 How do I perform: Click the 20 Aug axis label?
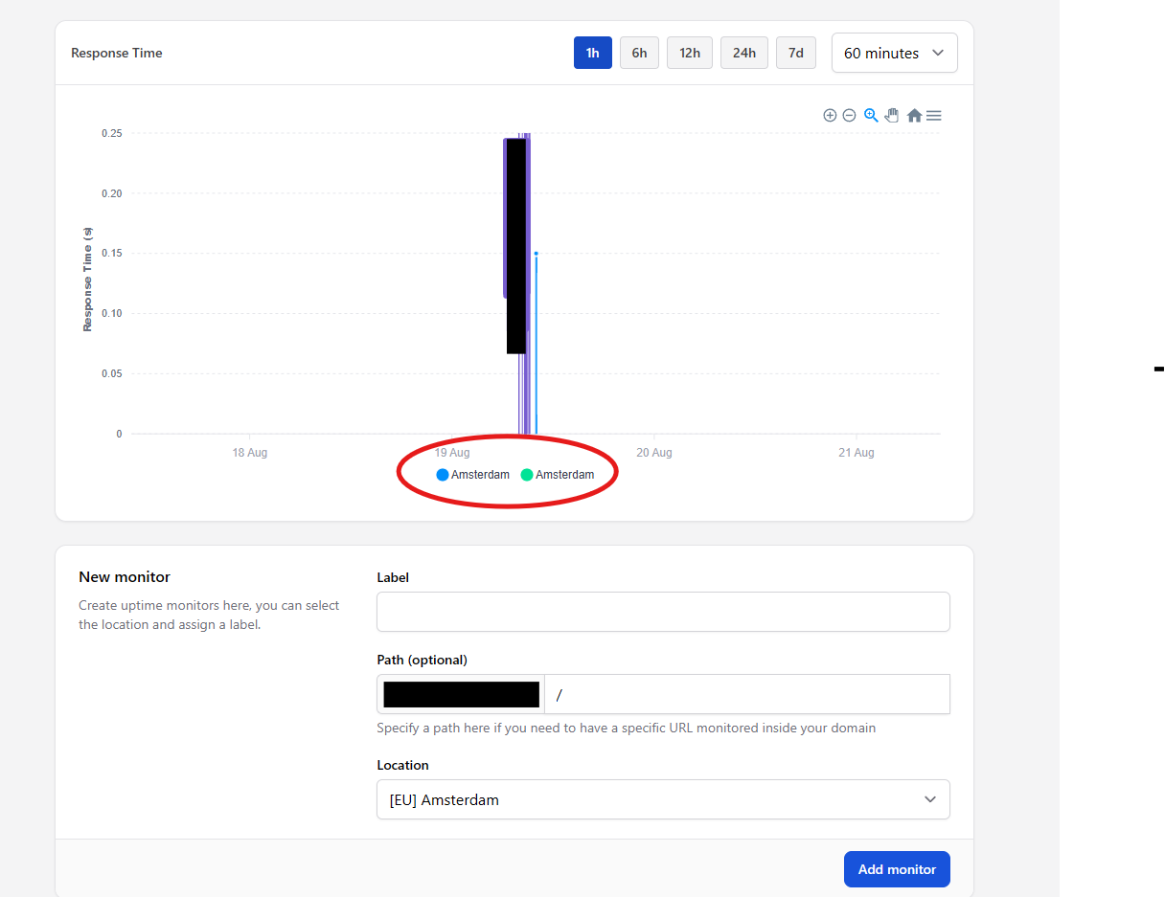point(654,453)
